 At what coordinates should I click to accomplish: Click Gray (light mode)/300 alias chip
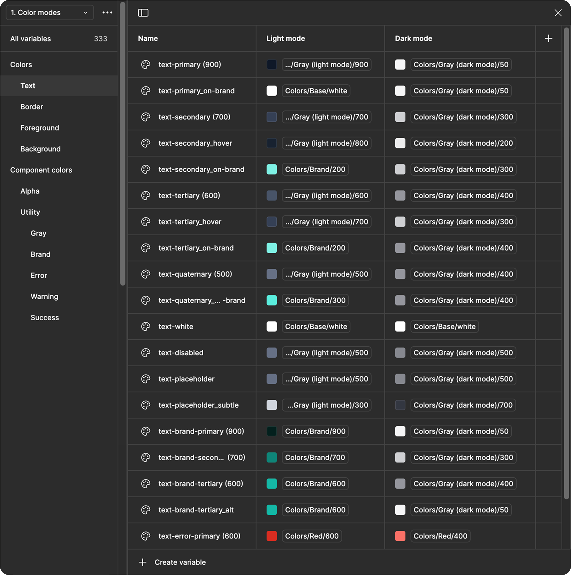[327, 405]
